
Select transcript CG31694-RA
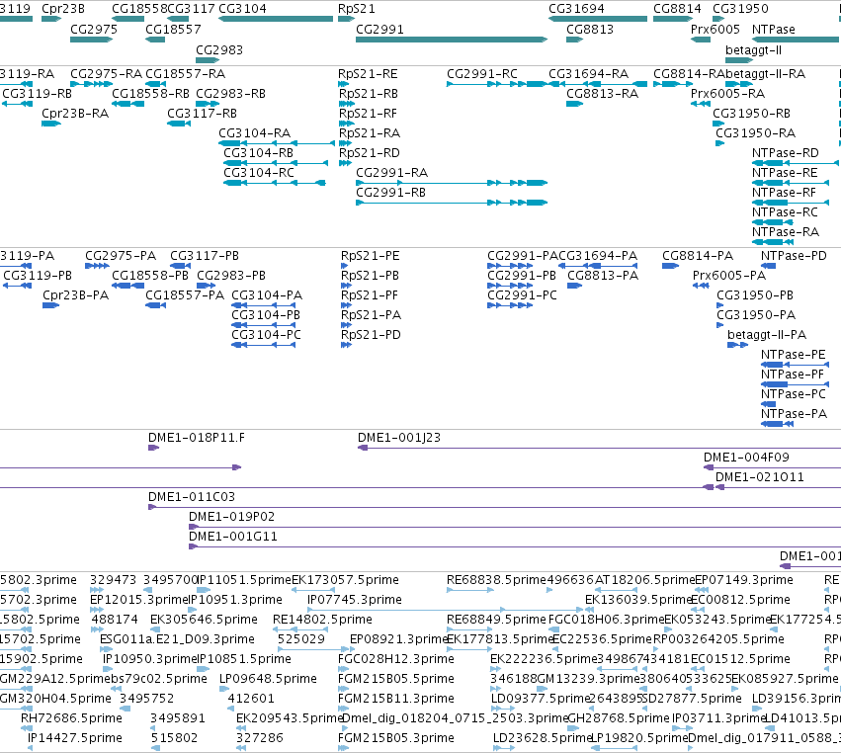click(x=598, y=84)
